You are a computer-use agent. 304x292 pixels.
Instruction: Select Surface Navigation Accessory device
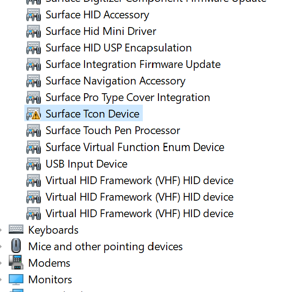click(x=115, y=81)
